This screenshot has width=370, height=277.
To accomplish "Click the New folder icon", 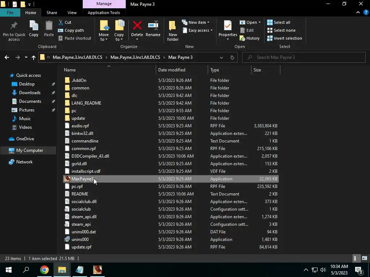I will coord(172,26).
